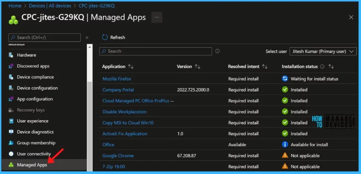The width and height of the screenshot is (361, 174).
Task: Click the Device compliance sidebar icon
Action: [11, 77]
